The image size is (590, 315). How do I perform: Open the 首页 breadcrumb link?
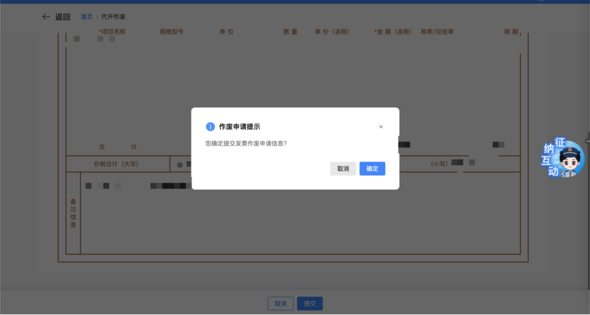click(86, 16)
